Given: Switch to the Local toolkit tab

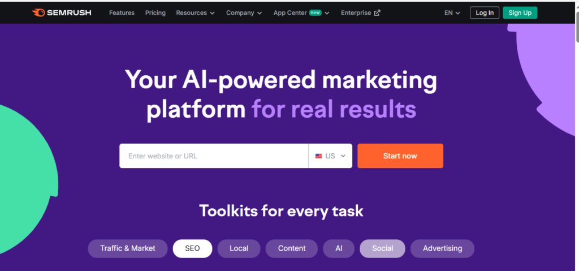Looking at the screenshot, I should pyautogui.click(x=239, y=248).
